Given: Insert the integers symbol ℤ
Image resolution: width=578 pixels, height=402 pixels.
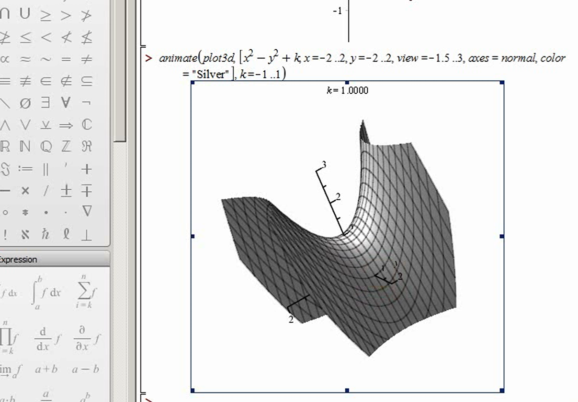Looking at the screenshot, I should (x=66, y=147).
